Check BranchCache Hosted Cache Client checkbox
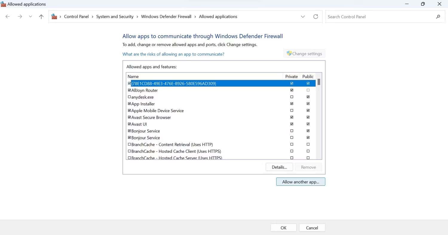 coord(129,151)
